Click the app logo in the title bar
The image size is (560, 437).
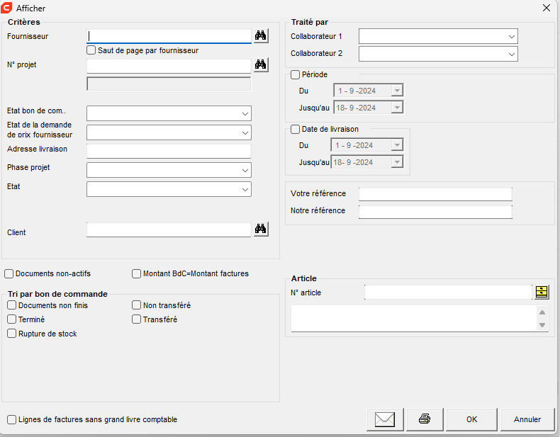(6, 8)
